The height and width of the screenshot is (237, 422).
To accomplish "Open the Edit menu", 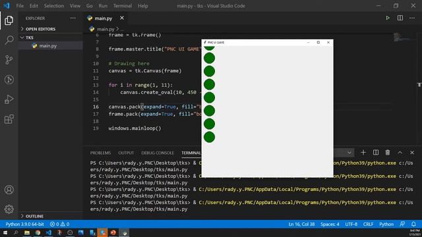I will [x=34, y=6].
